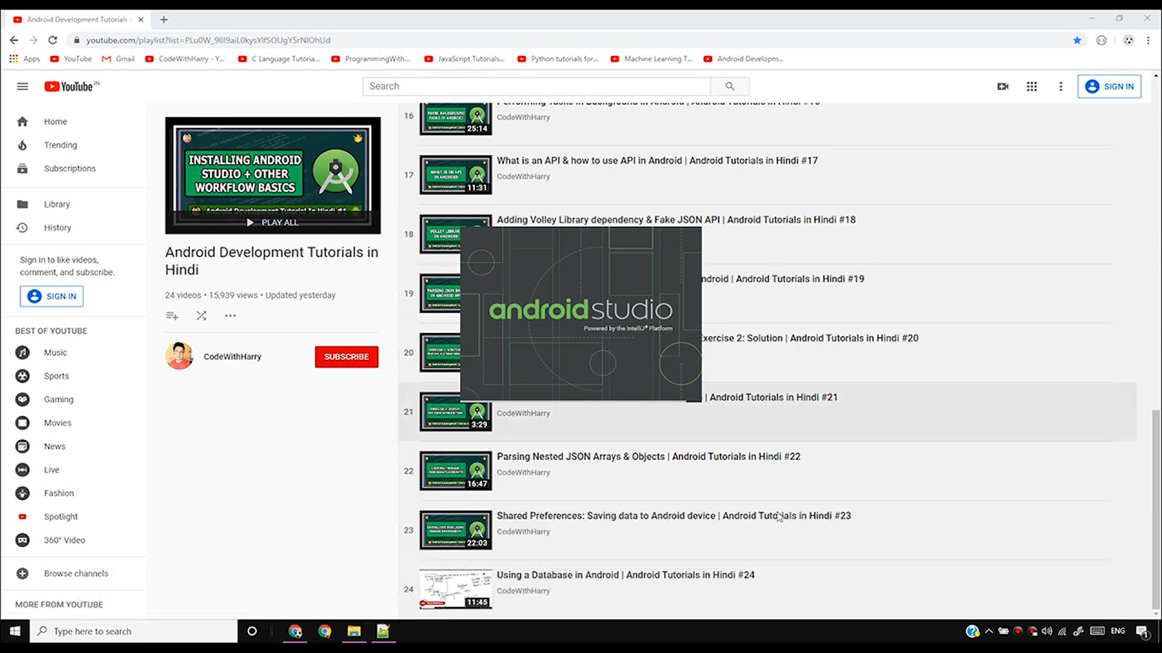Click the YouTube home icon in sidebar
This screenshot has width=1162, height=653.
[22, 121]
